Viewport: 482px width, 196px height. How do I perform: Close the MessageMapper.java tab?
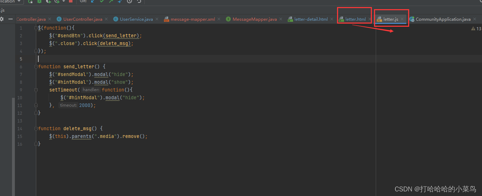(281, 19)
